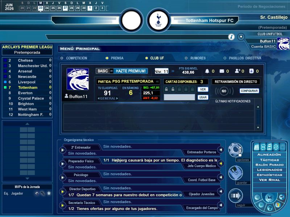The height and width of the screenshot is (217, 290).
Task: Select Tottenham row in league table
Action: click(x=27, y=88)
